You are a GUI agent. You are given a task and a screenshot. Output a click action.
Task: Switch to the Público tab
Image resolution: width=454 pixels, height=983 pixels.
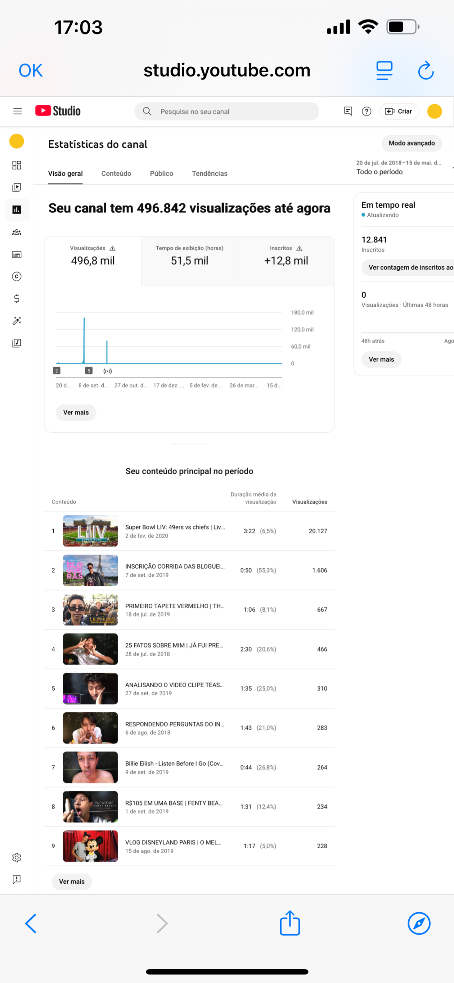(162, 174)
